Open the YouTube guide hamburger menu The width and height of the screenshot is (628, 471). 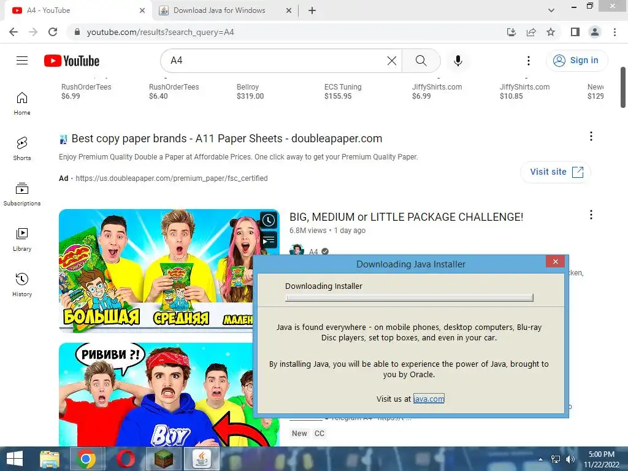click(22, 61)
